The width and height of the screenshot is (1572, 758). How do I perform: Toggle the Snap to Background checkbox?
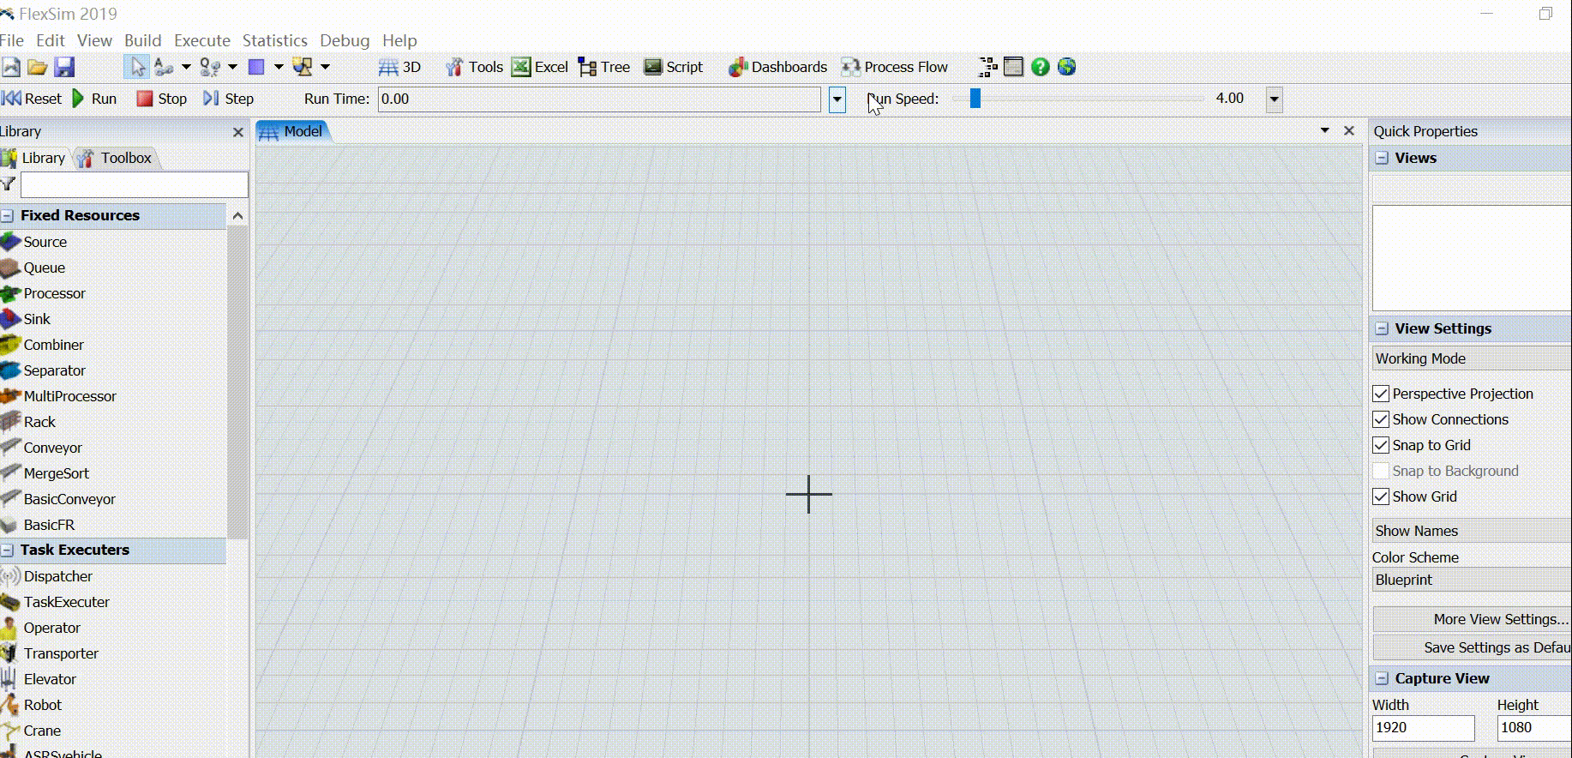[1381, 471]
